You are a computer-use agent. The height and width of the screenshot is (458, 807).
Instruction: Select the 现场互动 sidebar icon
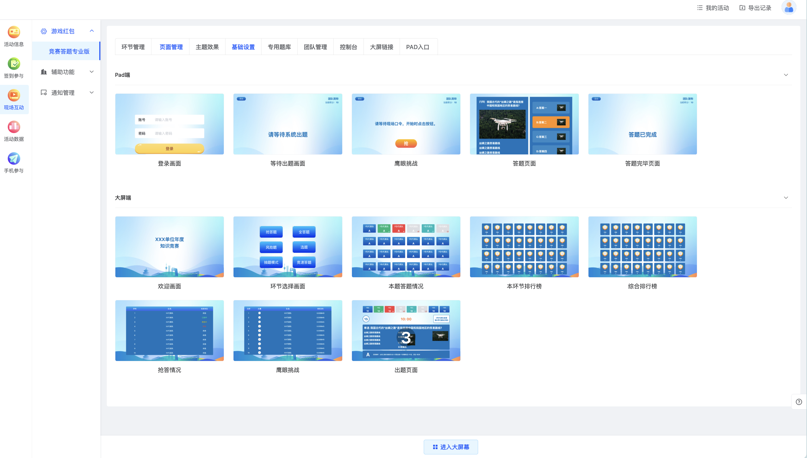[x=14, y=95]
